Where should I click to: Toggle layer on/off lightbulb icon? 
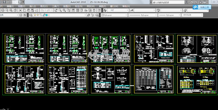coord(35,15)
